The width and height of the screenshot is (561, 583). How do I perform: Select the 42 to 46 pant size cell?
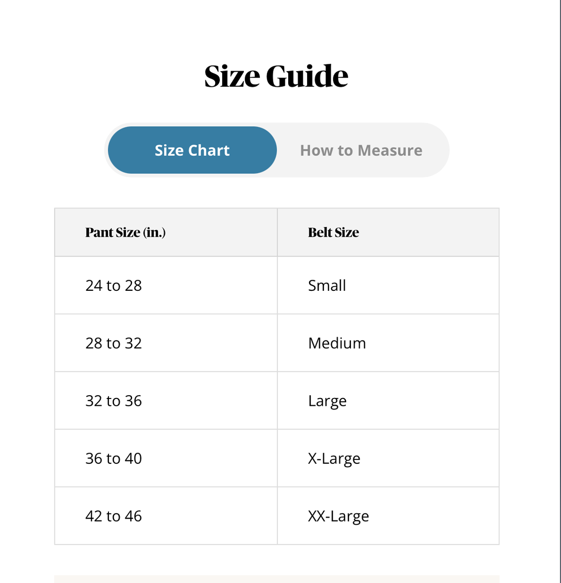114,516
